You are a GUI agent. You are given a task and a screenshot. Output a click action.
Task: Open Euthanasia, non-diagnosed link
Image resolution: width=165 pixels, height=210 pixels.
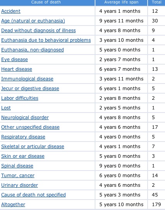pos(32,50)
